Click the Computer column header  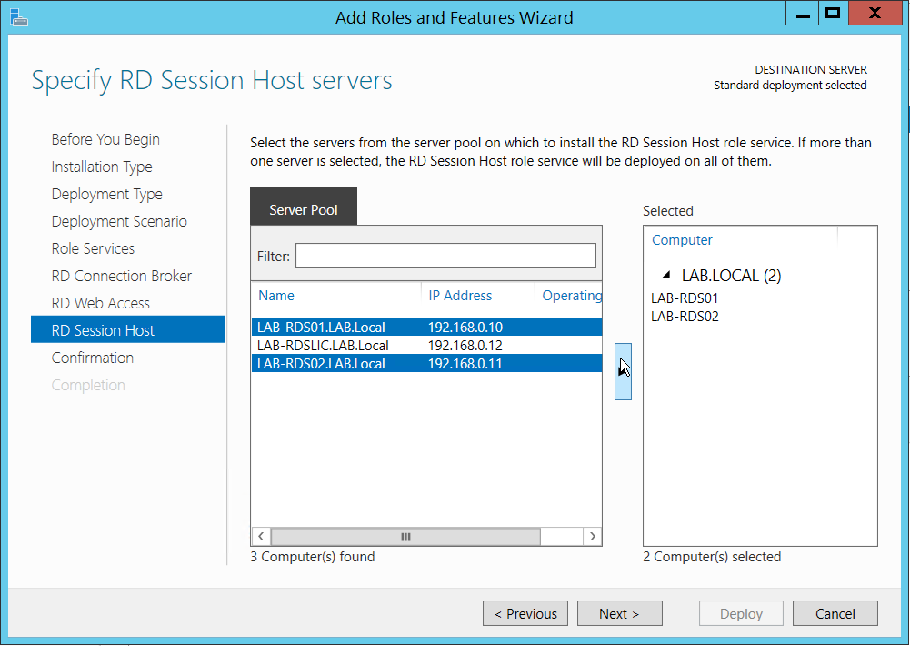coord(682,240)
